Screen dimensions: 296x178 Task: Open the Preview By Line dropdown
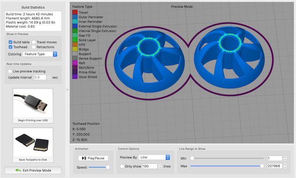(154, 157)
